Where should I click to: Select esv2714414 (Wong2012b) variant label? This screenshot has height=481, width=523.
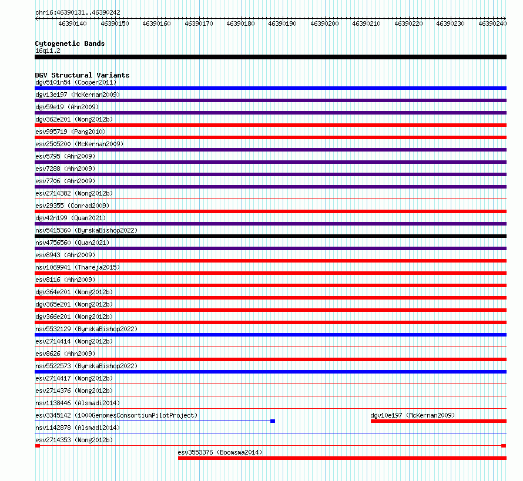tap(74, 341)
